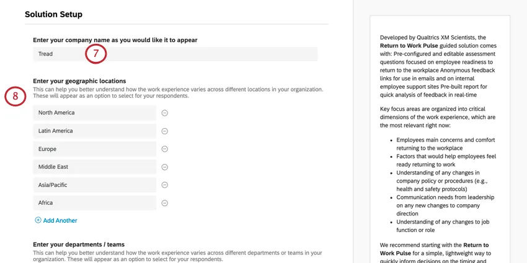Remove the North America location
Viewport: 527px width, 263px height.
tap(165, 113)
